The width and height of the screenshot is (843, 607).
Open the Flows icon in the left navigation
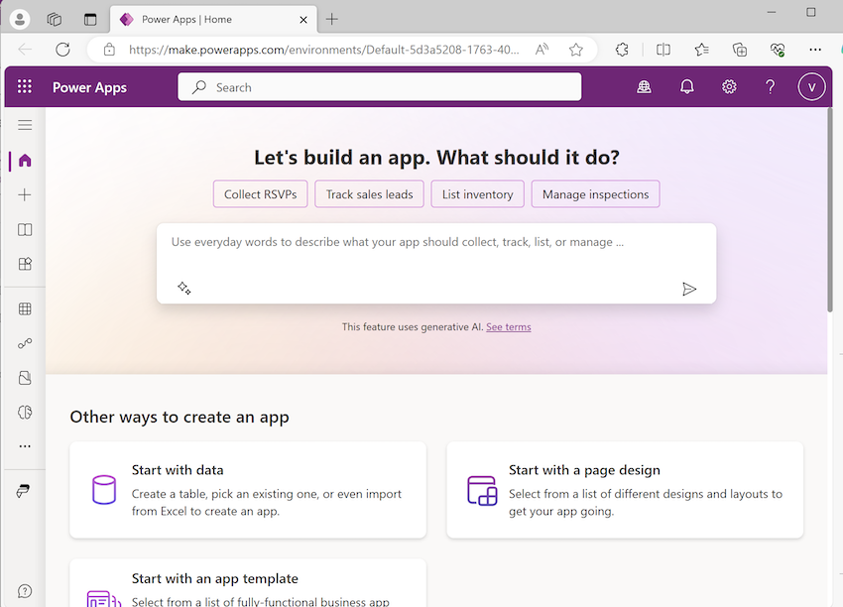pos(25,343)
